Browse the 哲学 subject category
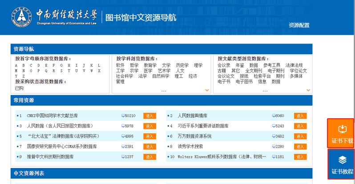 pos(134,65)
